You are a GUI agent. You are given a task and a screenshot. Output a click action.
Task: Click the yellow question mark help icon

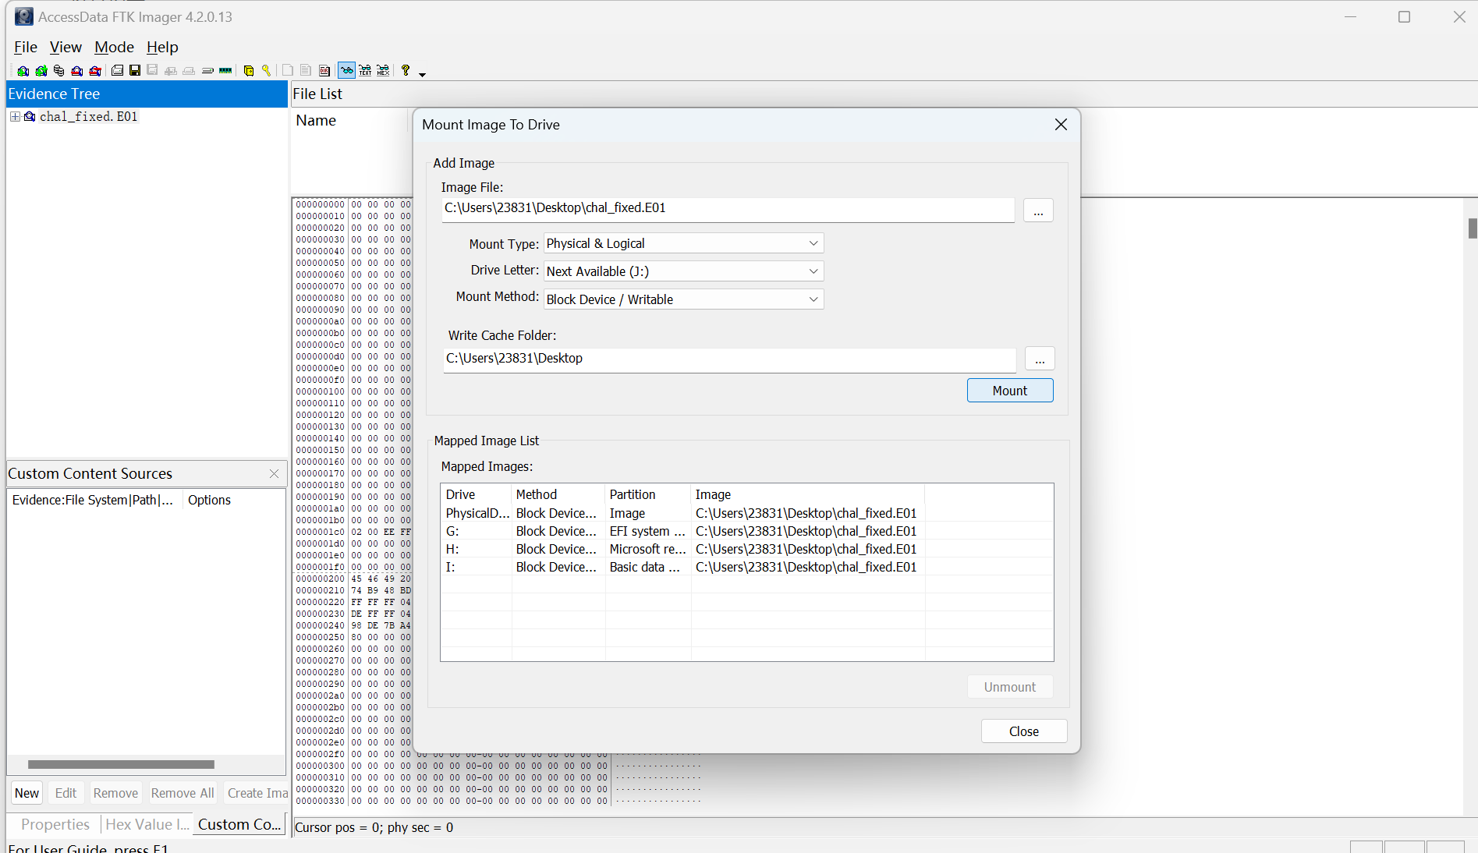406,71
